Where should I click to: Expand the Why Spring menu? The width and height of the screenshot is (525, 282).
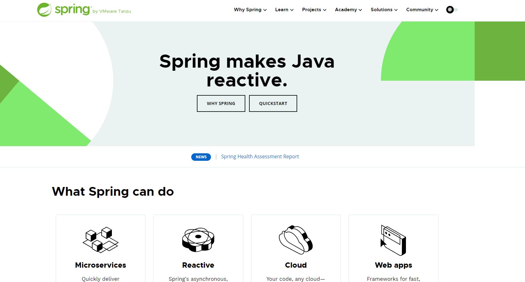coord(250,10)
